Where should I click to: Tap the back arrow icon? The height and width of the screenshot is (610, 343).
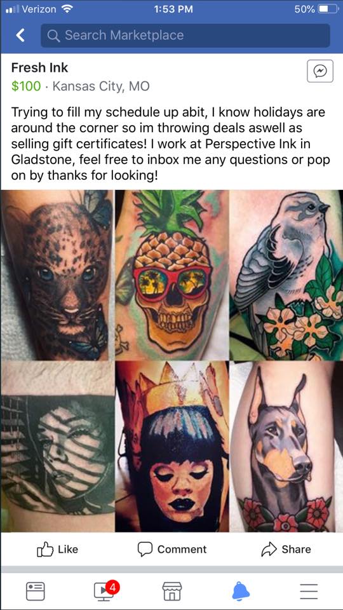point(20,36)
